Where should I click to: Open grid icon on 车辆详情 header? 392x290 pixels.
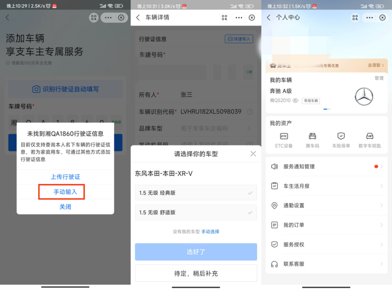click(224, 17)
